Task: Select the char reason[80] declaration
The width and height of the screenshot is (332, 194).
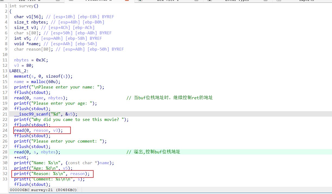Action: tap(34, 49)
